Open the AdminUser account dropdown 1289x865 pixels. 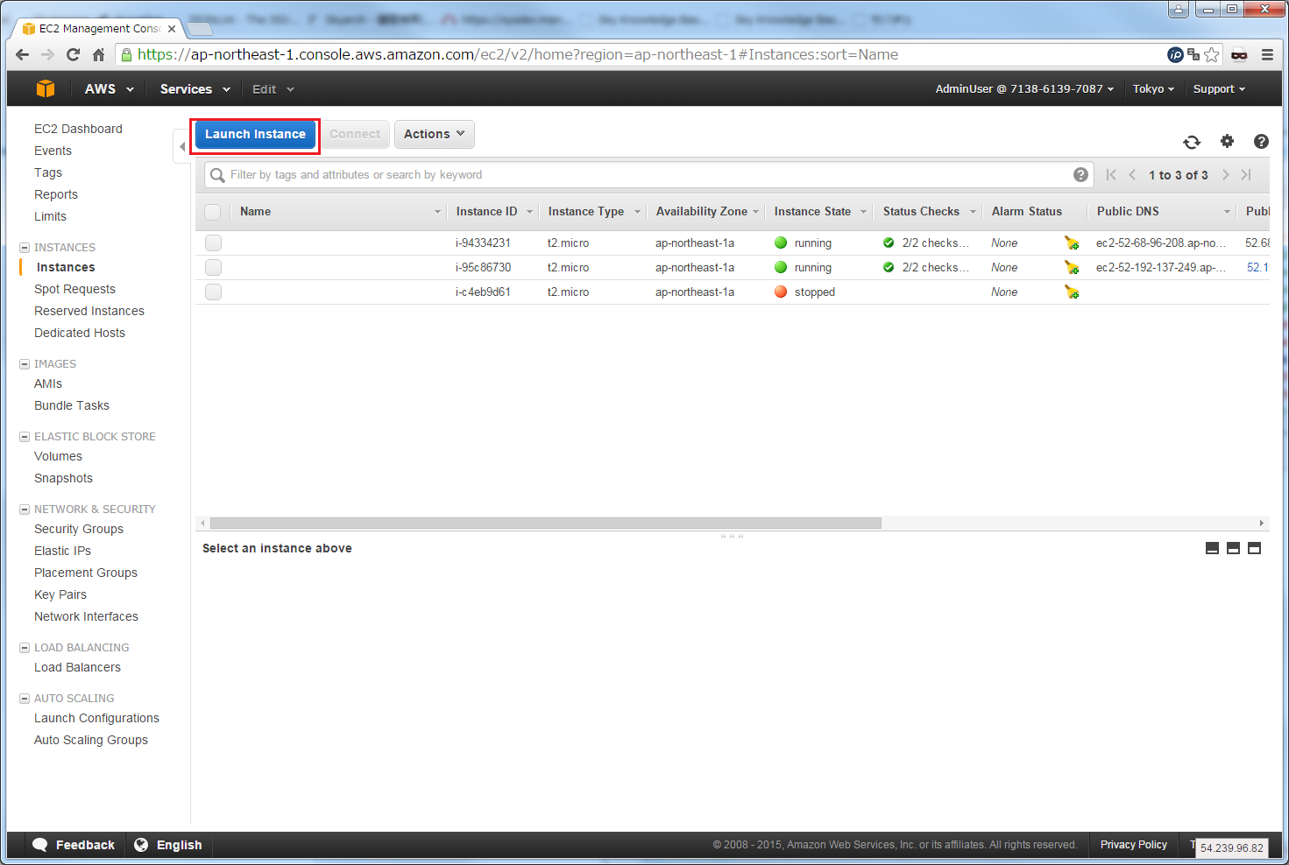1024,89
